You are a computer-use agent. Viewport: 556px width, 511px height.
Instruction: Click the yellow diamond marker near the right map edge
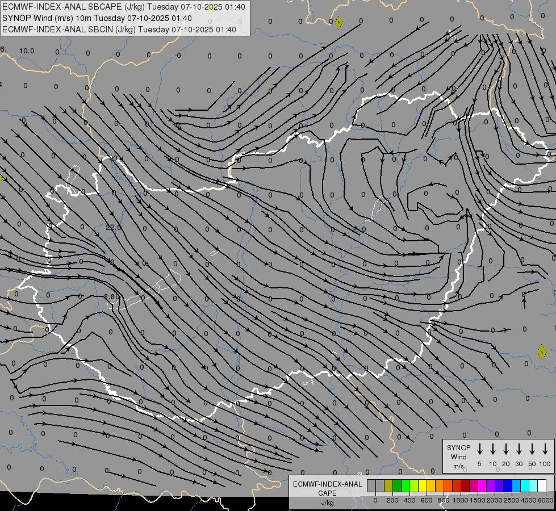tap(541, 352)
